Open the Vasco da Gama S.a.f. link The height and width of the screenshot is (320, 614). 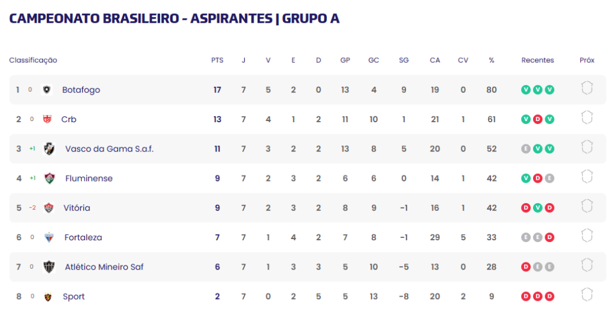[109, 149]
